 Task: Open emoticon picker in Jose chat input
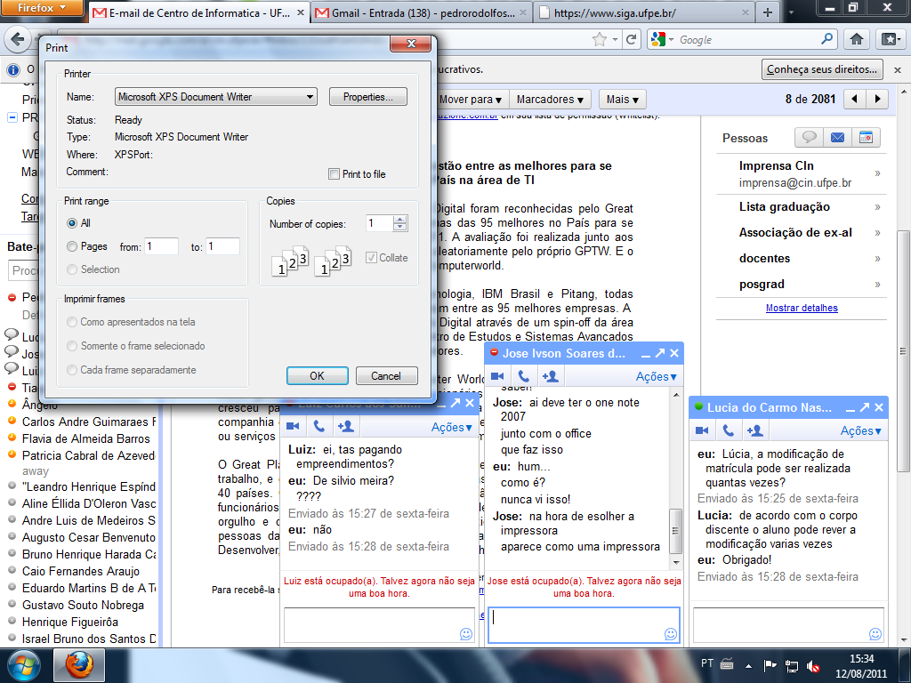(x=671, y=633)
